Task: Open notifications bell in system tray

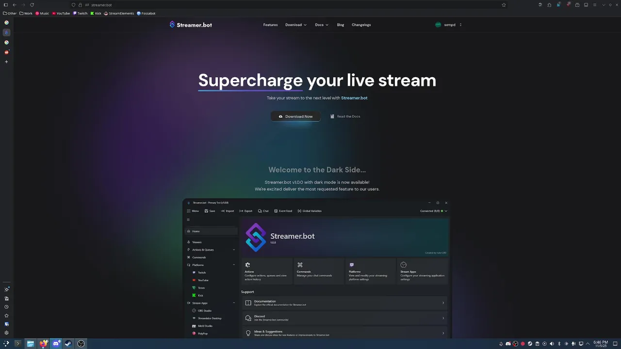Action: (501, 344)
